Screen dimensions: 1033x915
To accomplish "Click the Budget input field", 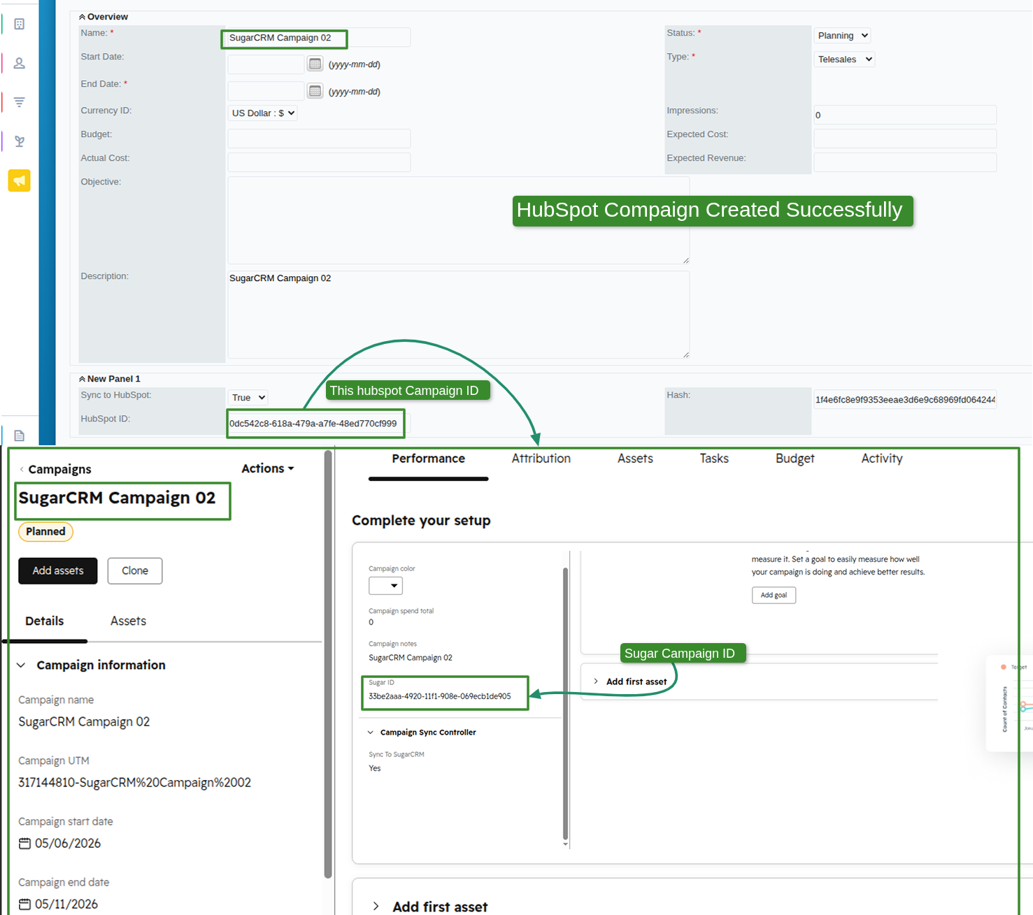I will coord(319,138).
